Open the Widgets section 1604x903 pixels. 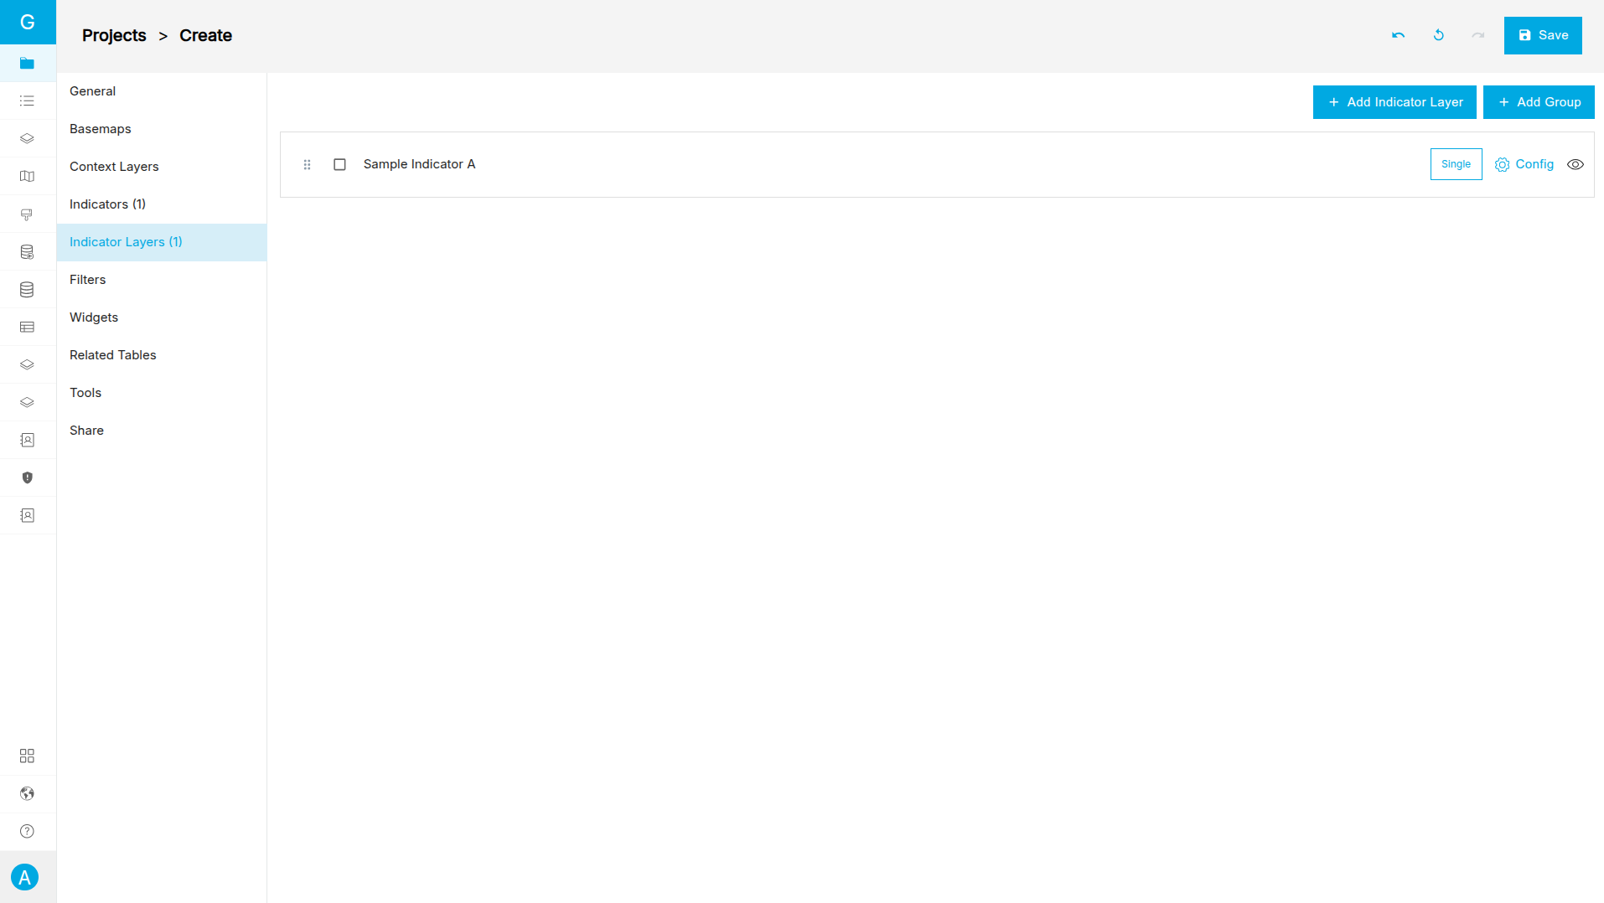tap(94, 317)
